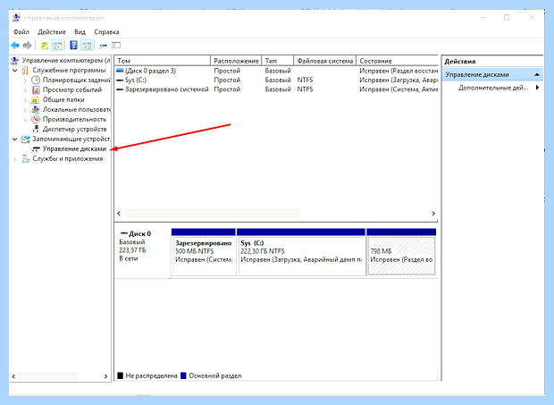Click the black Не распределена legend swatch
The height and width of the screenshot is (405, 554).
coord(120,375)
